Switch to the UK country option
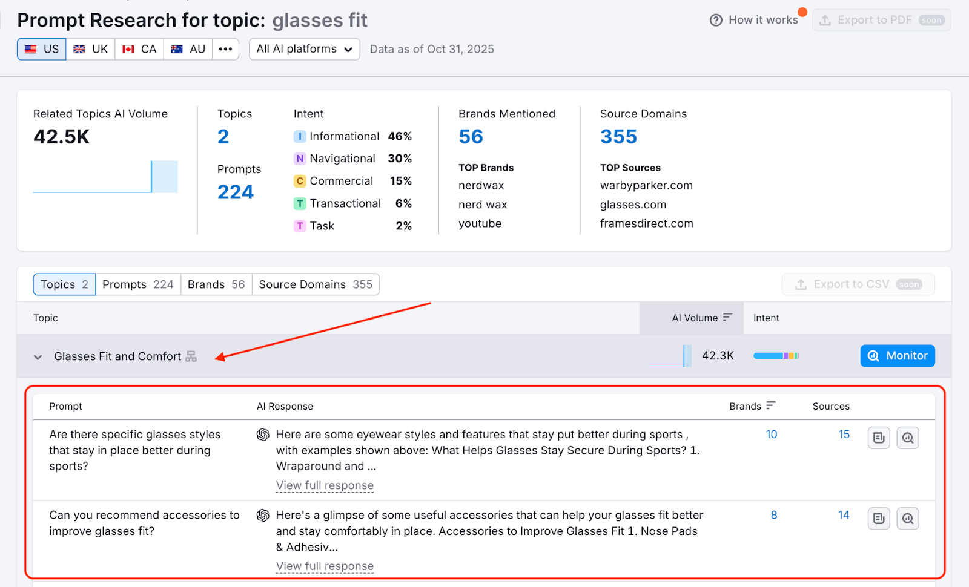The width and height of the screenshot is (969, 587). [91, 49]
